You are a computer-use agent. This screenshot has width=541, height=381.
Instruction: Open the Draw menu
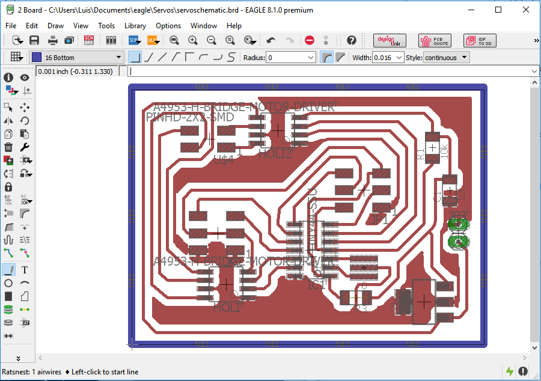coord(55,26)
